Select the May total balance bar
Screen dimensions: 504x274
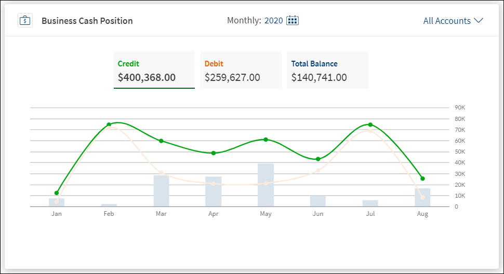(266, 185)
